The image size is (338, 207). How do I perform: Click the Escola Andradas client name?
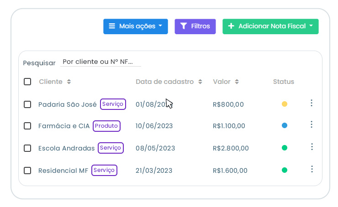pyautogui.click(x=66, y=148)
